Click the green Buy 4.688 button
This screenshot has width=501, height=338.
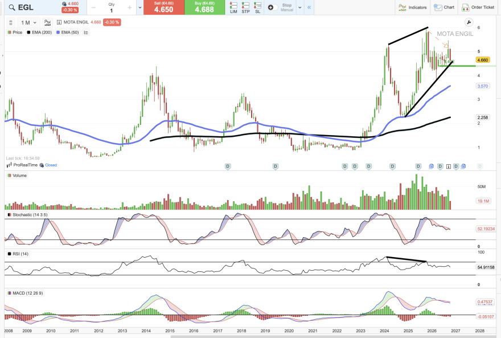point(204,7)
